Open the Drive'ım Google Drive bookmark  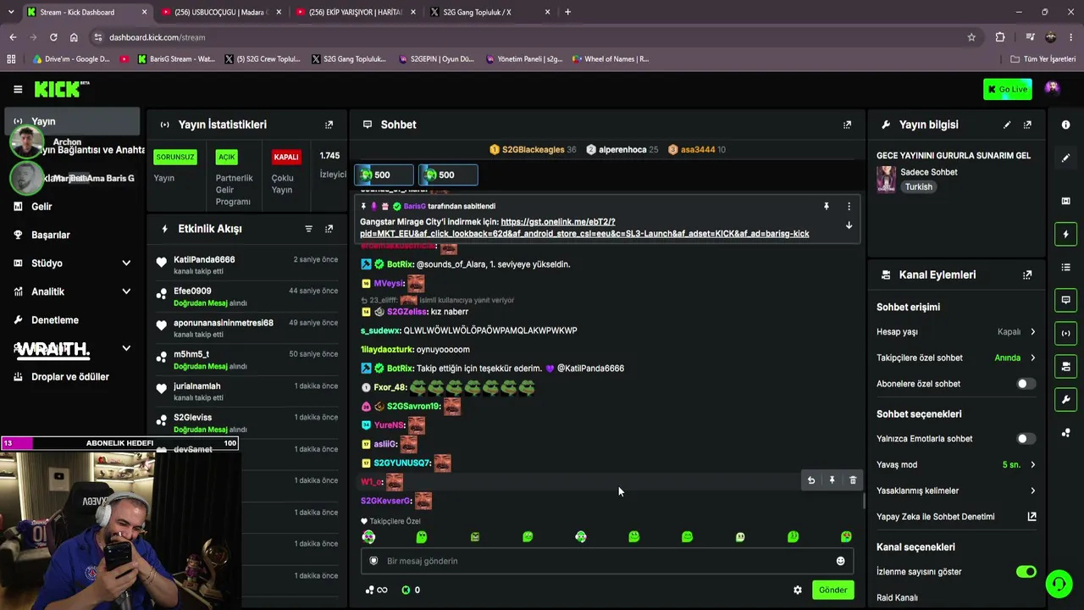coord(71,59)
